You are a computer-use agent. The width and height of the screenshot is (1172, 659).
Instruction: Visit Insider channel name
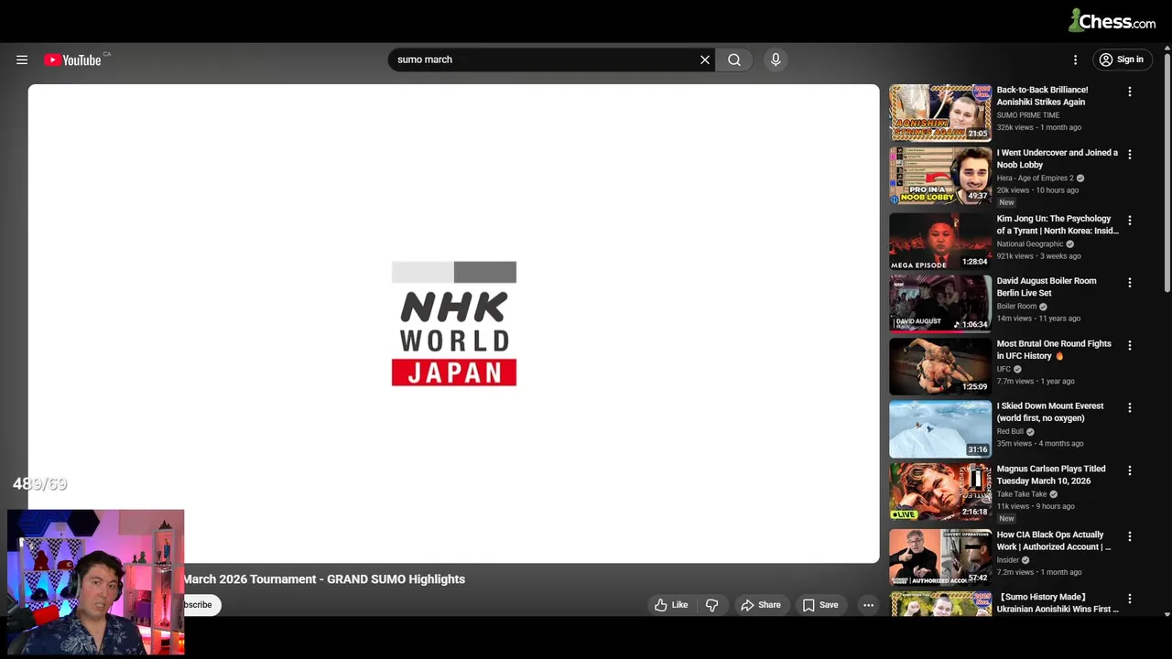click(1007, 560)
